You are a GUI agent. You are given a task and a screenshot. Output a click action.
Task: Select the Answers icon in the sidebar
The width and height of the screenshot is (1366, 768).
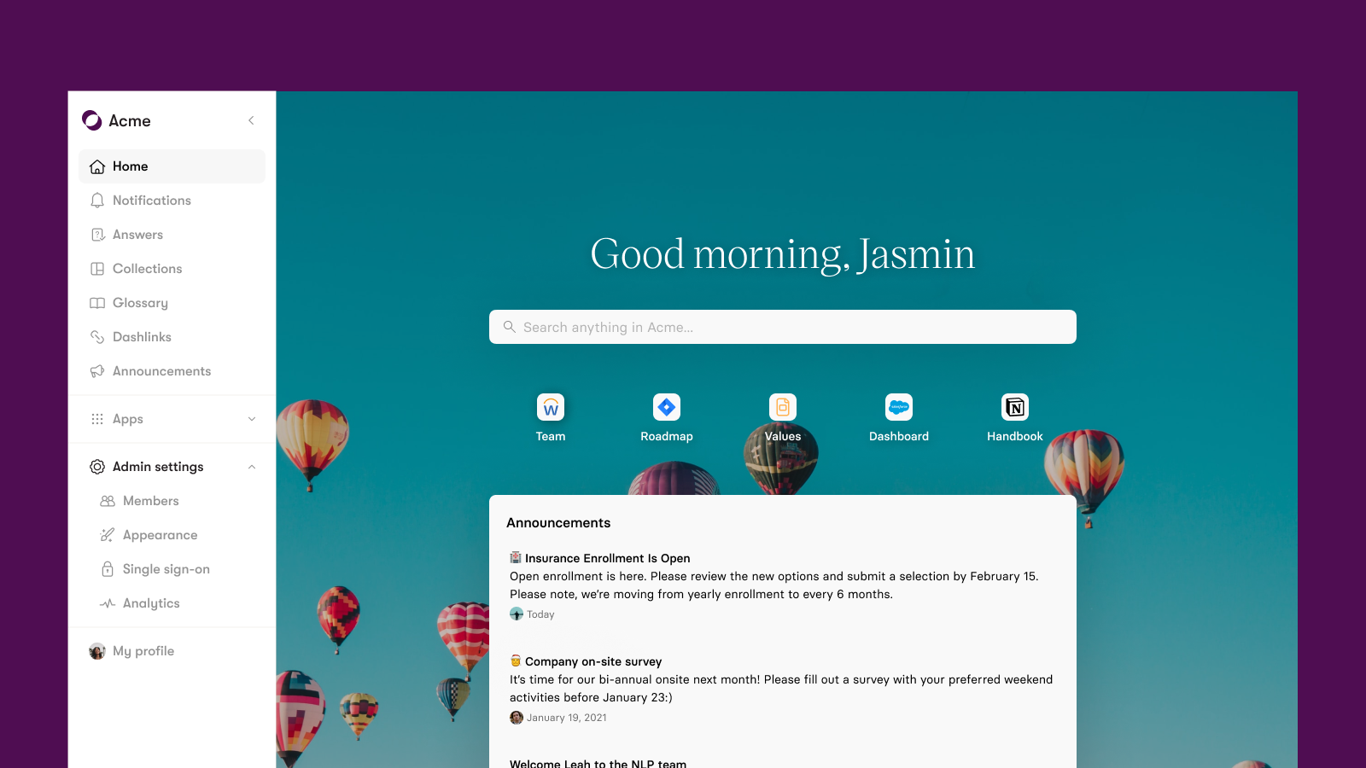[96, 234]
